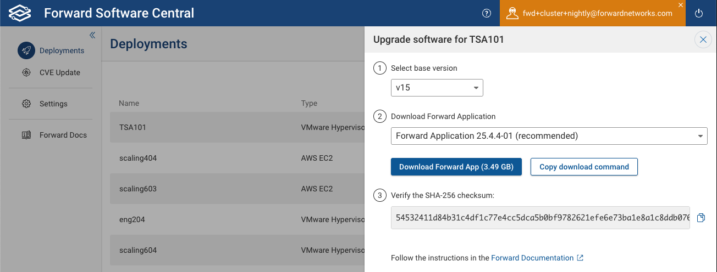Select the scaling603 deployment row
Viewport: 717px width, 272px height.
(237, 189)
